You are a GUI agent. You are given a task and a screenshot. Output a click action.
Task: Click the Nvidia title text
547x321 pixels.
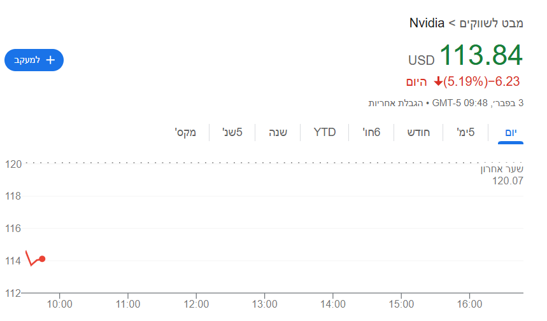[x=427, y=24]
